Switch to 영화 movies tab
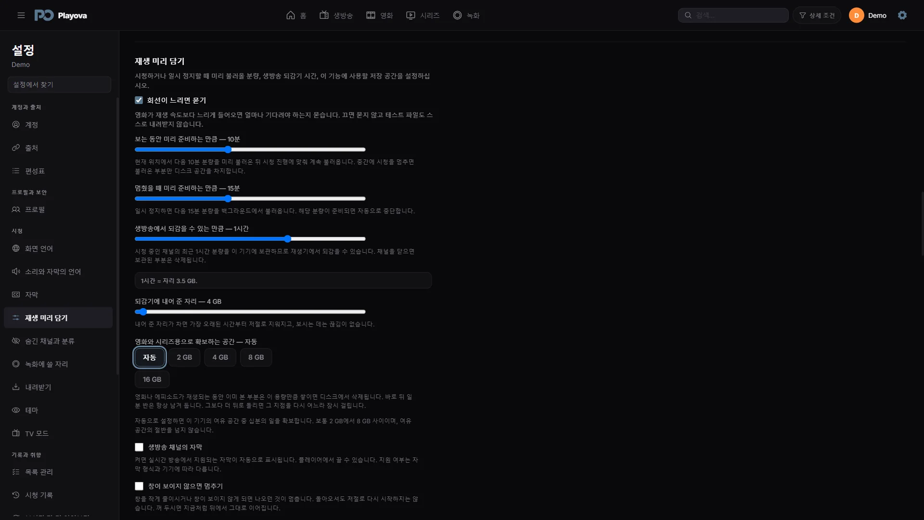Viewport: 924px width, 520px height. pos(380,15)
